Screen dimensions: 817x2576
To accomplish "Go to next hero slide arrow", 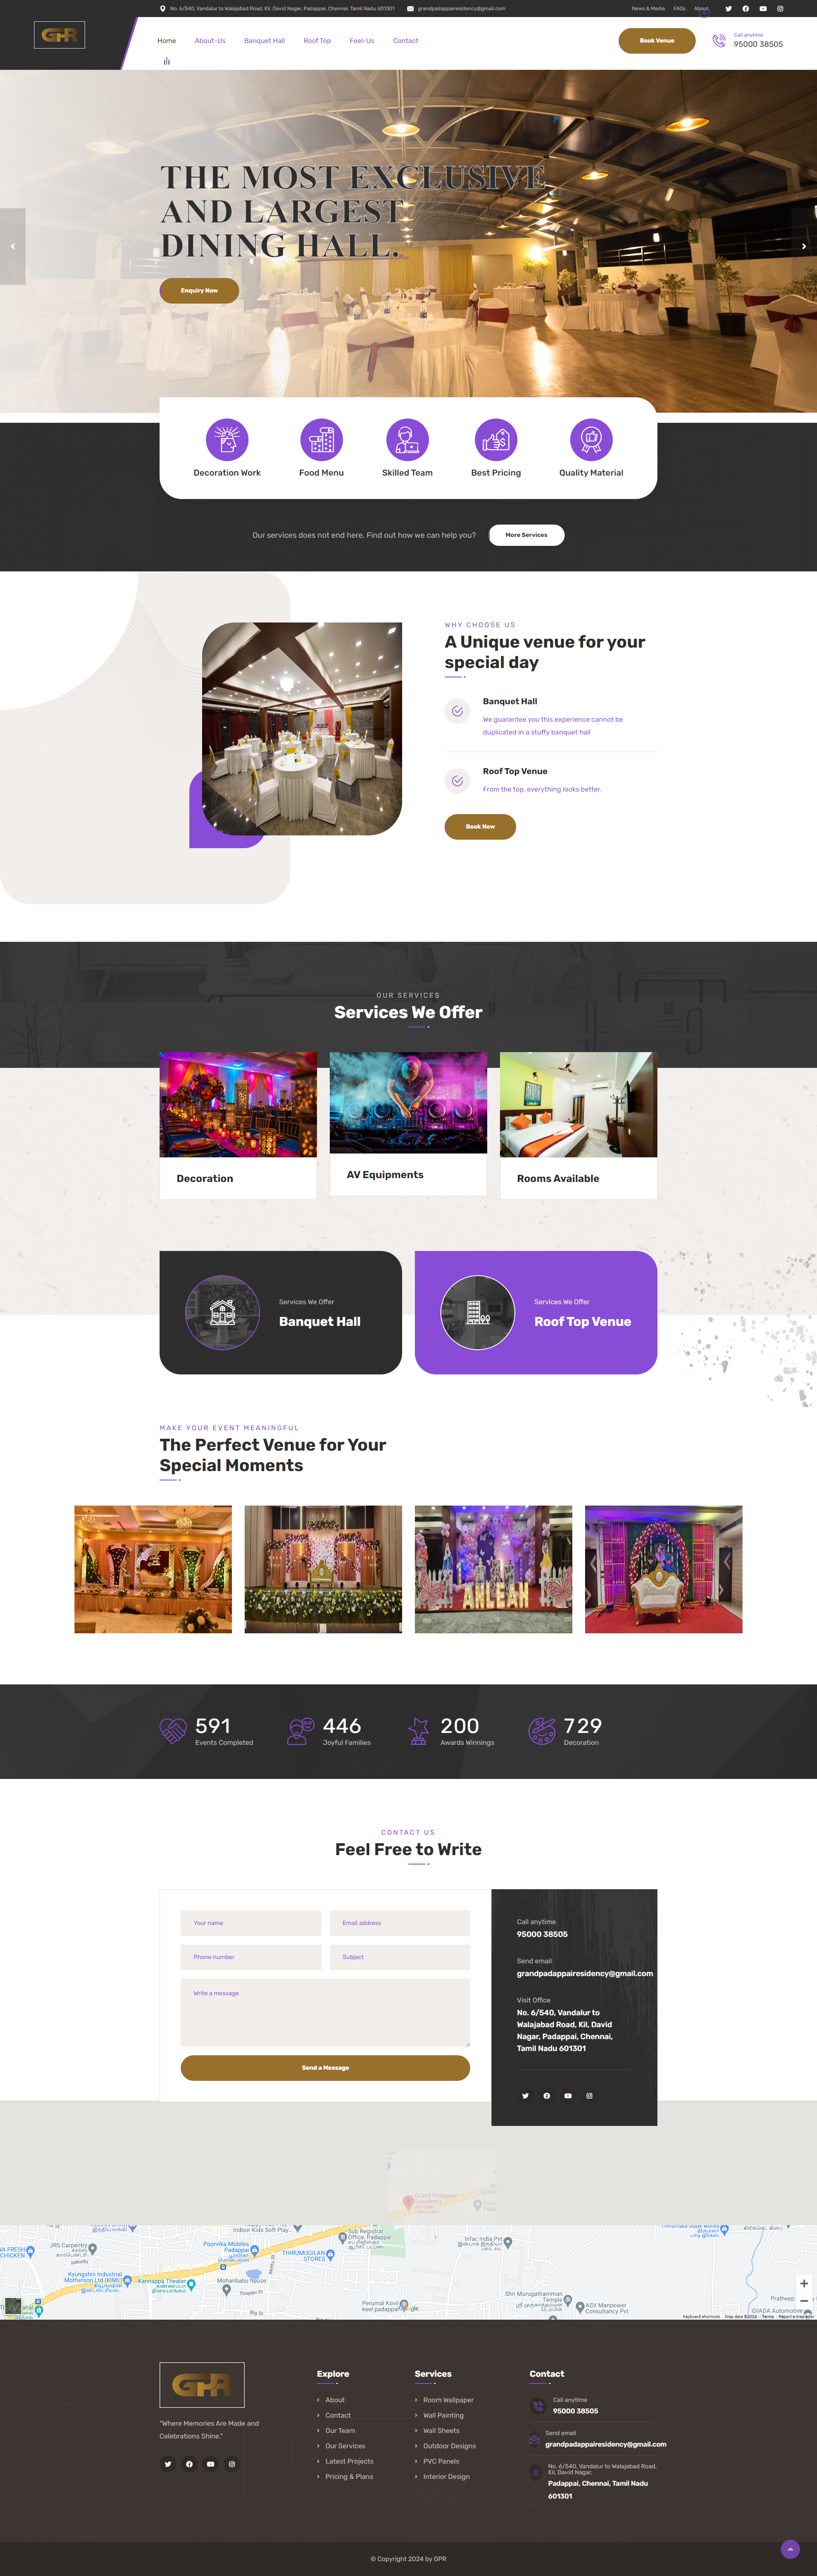I will click(804, 246).
